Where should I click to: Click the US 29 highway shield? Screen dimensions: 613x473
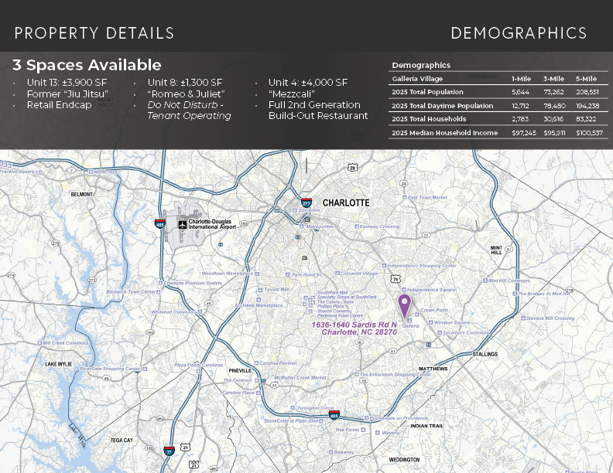click(x=352, y=168)
